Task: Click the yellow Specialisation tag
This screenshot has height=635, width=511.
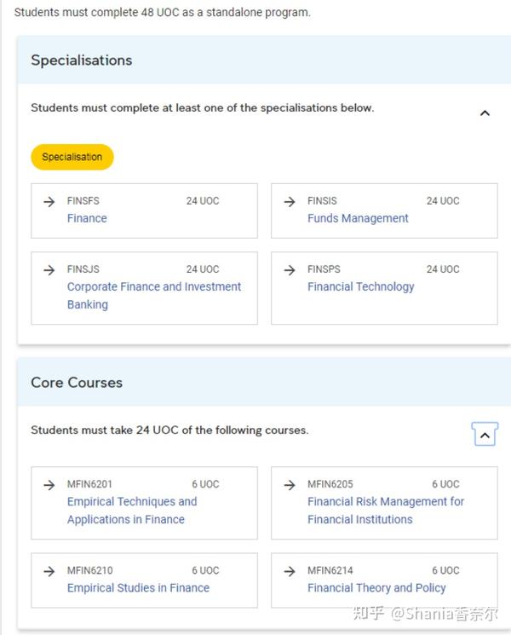Action: pos(72,157)
